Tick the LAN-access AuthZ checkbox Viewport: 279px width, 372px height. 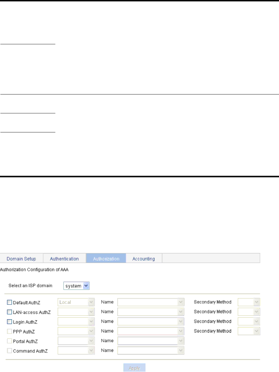(x=10, y=312)
